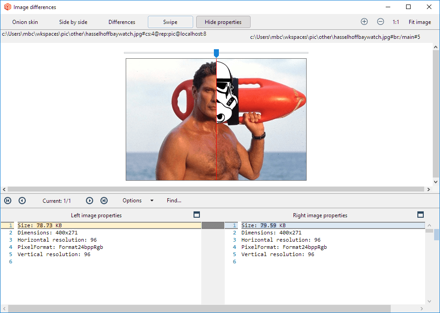
Task: Click the compared image in the viewer
Action: [x=216, y=119]
